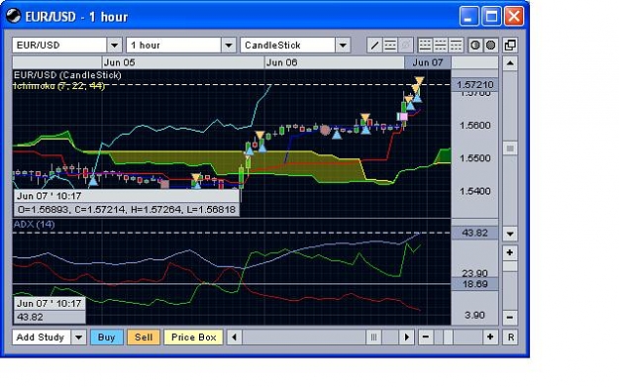Click the pink square marker near Jun 07
Screen dimensions: 619x387
(x=402, y=117)
